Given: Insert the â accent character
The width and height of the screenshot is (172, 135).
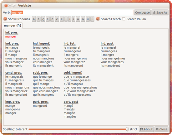Looking at the screenshot, I should pyautogui.click(x=38, y=19).
